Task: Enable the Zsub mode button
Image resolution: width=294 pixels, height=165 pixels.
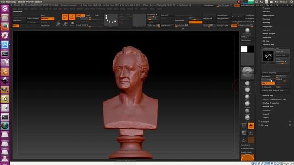Action: (x=88, y=15)
